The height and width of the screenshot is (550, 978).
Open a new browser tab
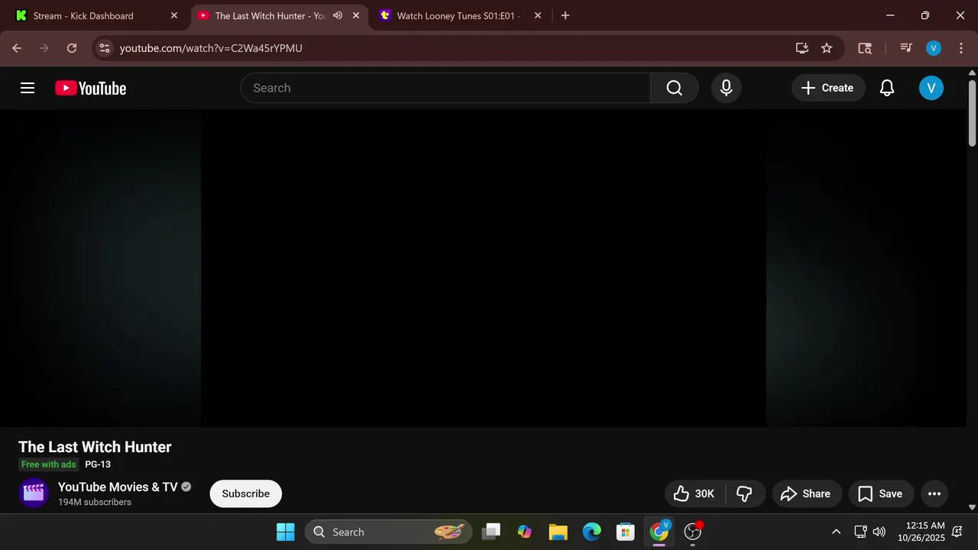[x=565, y=15]
